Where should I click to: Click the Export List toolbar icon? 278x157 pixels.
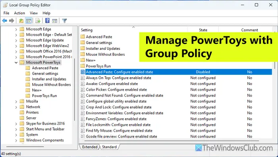point(38,21)
